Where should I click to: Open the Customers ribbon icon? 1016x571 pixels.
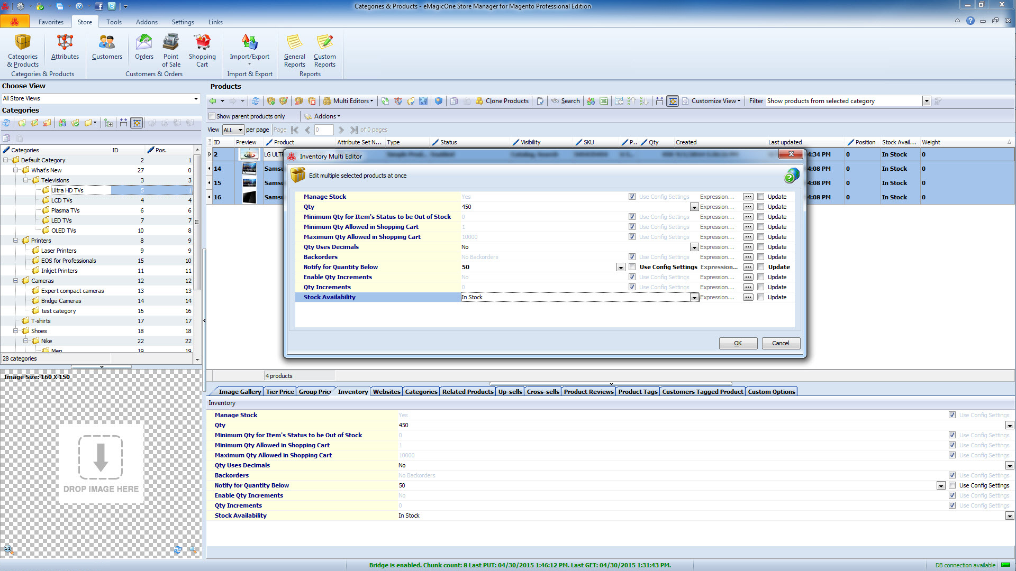pos(107,47)
